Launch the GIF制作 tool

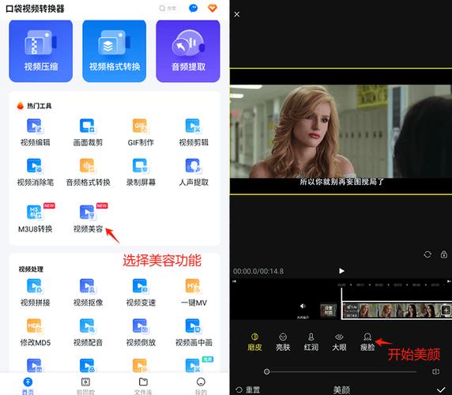click(x=141, y=132)
